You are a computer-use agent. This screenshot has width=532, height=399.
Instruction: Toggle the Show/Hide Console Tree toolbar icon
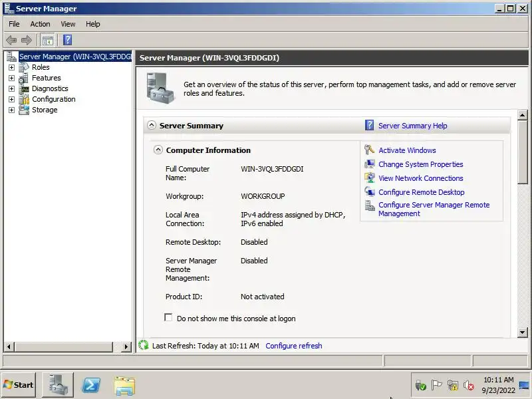pos(47,41)
